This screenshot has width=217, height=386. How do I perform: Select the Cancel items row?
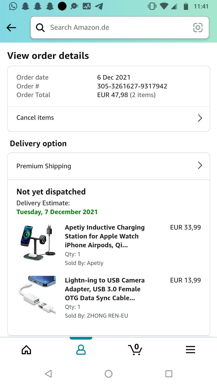pos(90,118)
